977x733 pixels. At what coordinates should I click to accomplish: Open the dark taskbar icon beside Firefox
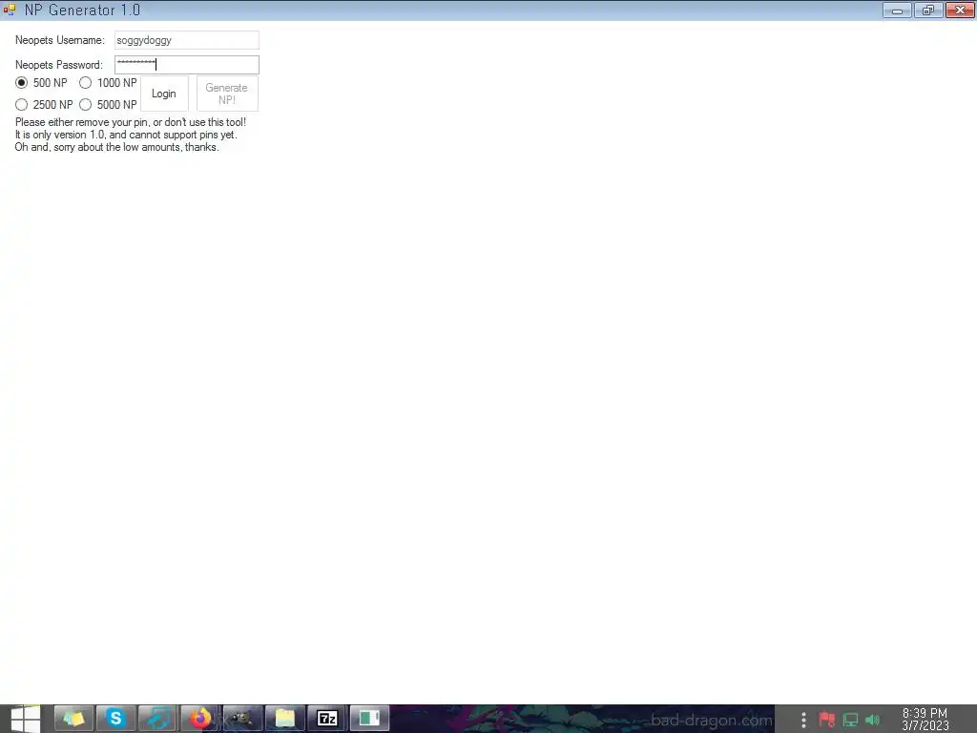242,719
